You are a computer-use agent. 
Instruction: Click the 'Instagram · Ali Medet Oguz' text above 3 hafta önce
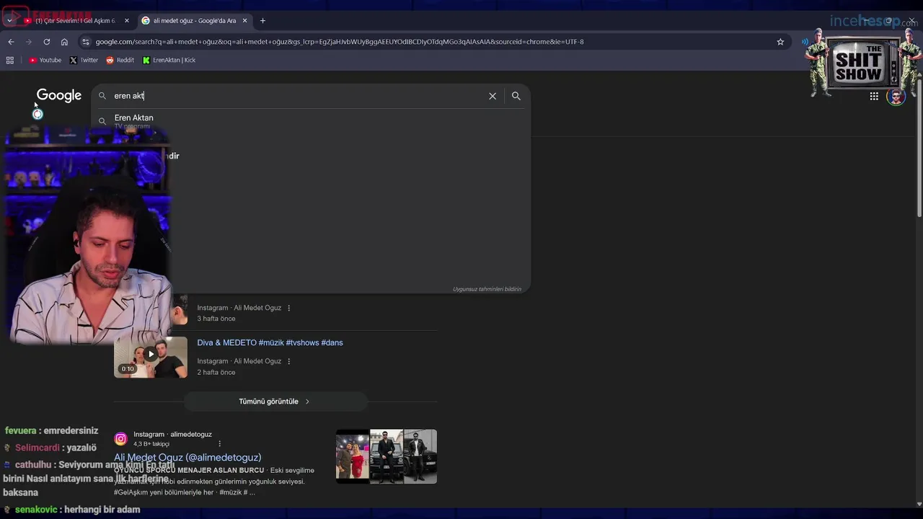pyautogui.click(x=239, y=308)
